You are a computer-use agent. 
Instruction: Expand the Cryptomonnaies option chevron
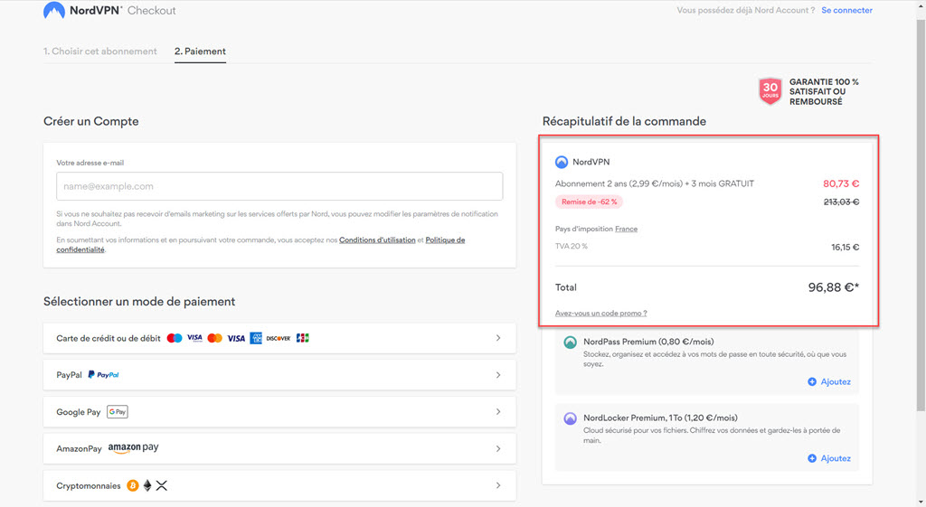click(x=498, y=485)
